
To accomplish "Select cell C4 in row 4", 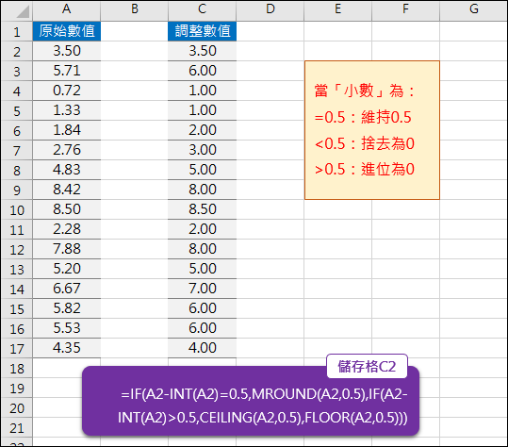I will pos(202,91).
